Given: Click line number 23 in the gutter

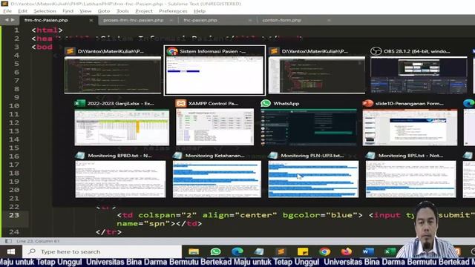Looking at the screenshot, I should click(x=14, y=215).
